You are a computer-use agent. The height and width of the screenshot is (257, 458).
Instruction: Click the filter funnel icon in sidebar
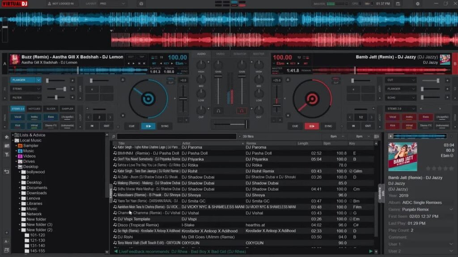tap(7, 155)
